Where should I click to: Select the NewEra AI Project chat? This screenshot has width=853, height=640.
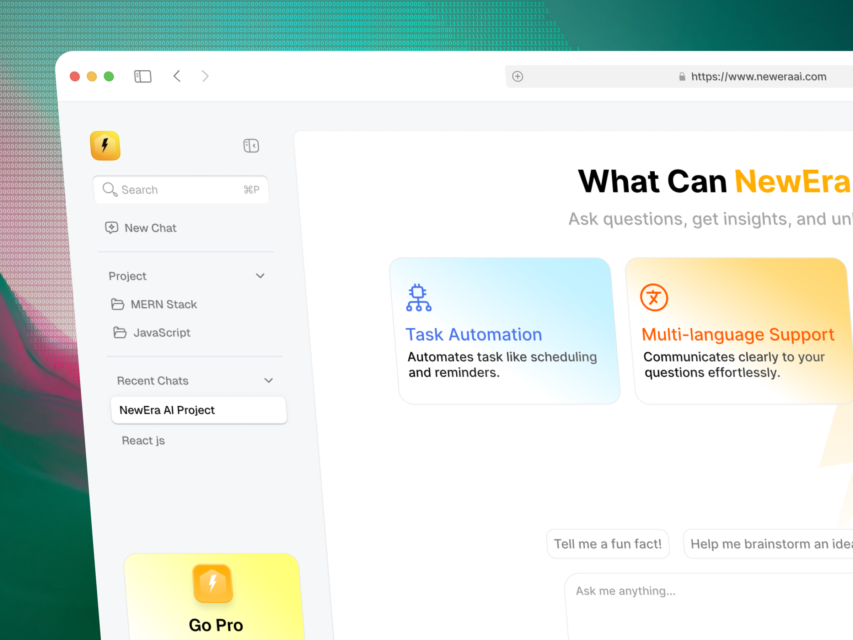pyautogui.click(x=199, y=410)
